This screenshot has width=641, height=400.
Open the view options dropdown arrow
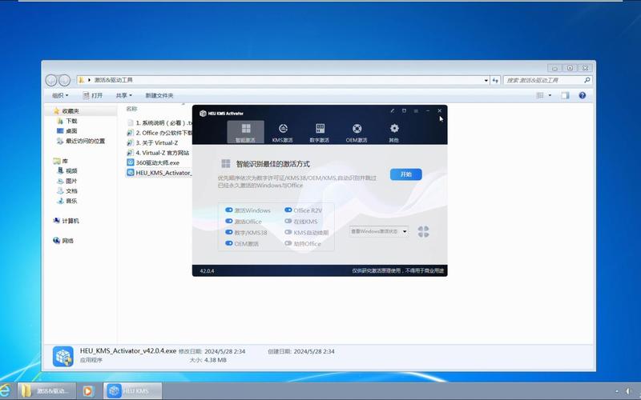550,95
